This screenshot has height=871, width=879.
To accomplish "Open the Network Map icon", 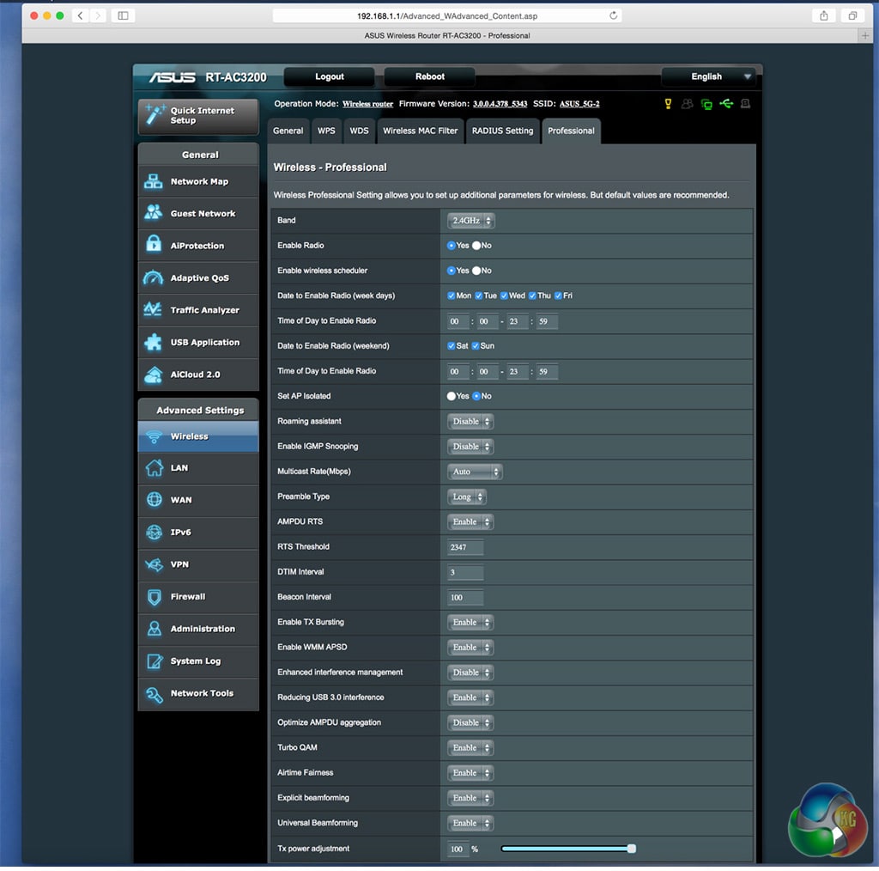I will (154, 182).
